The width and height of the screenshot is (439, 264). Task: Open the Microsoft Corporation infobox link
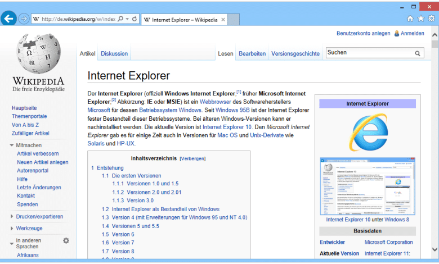pyautogui.click(x=388, y=242)
